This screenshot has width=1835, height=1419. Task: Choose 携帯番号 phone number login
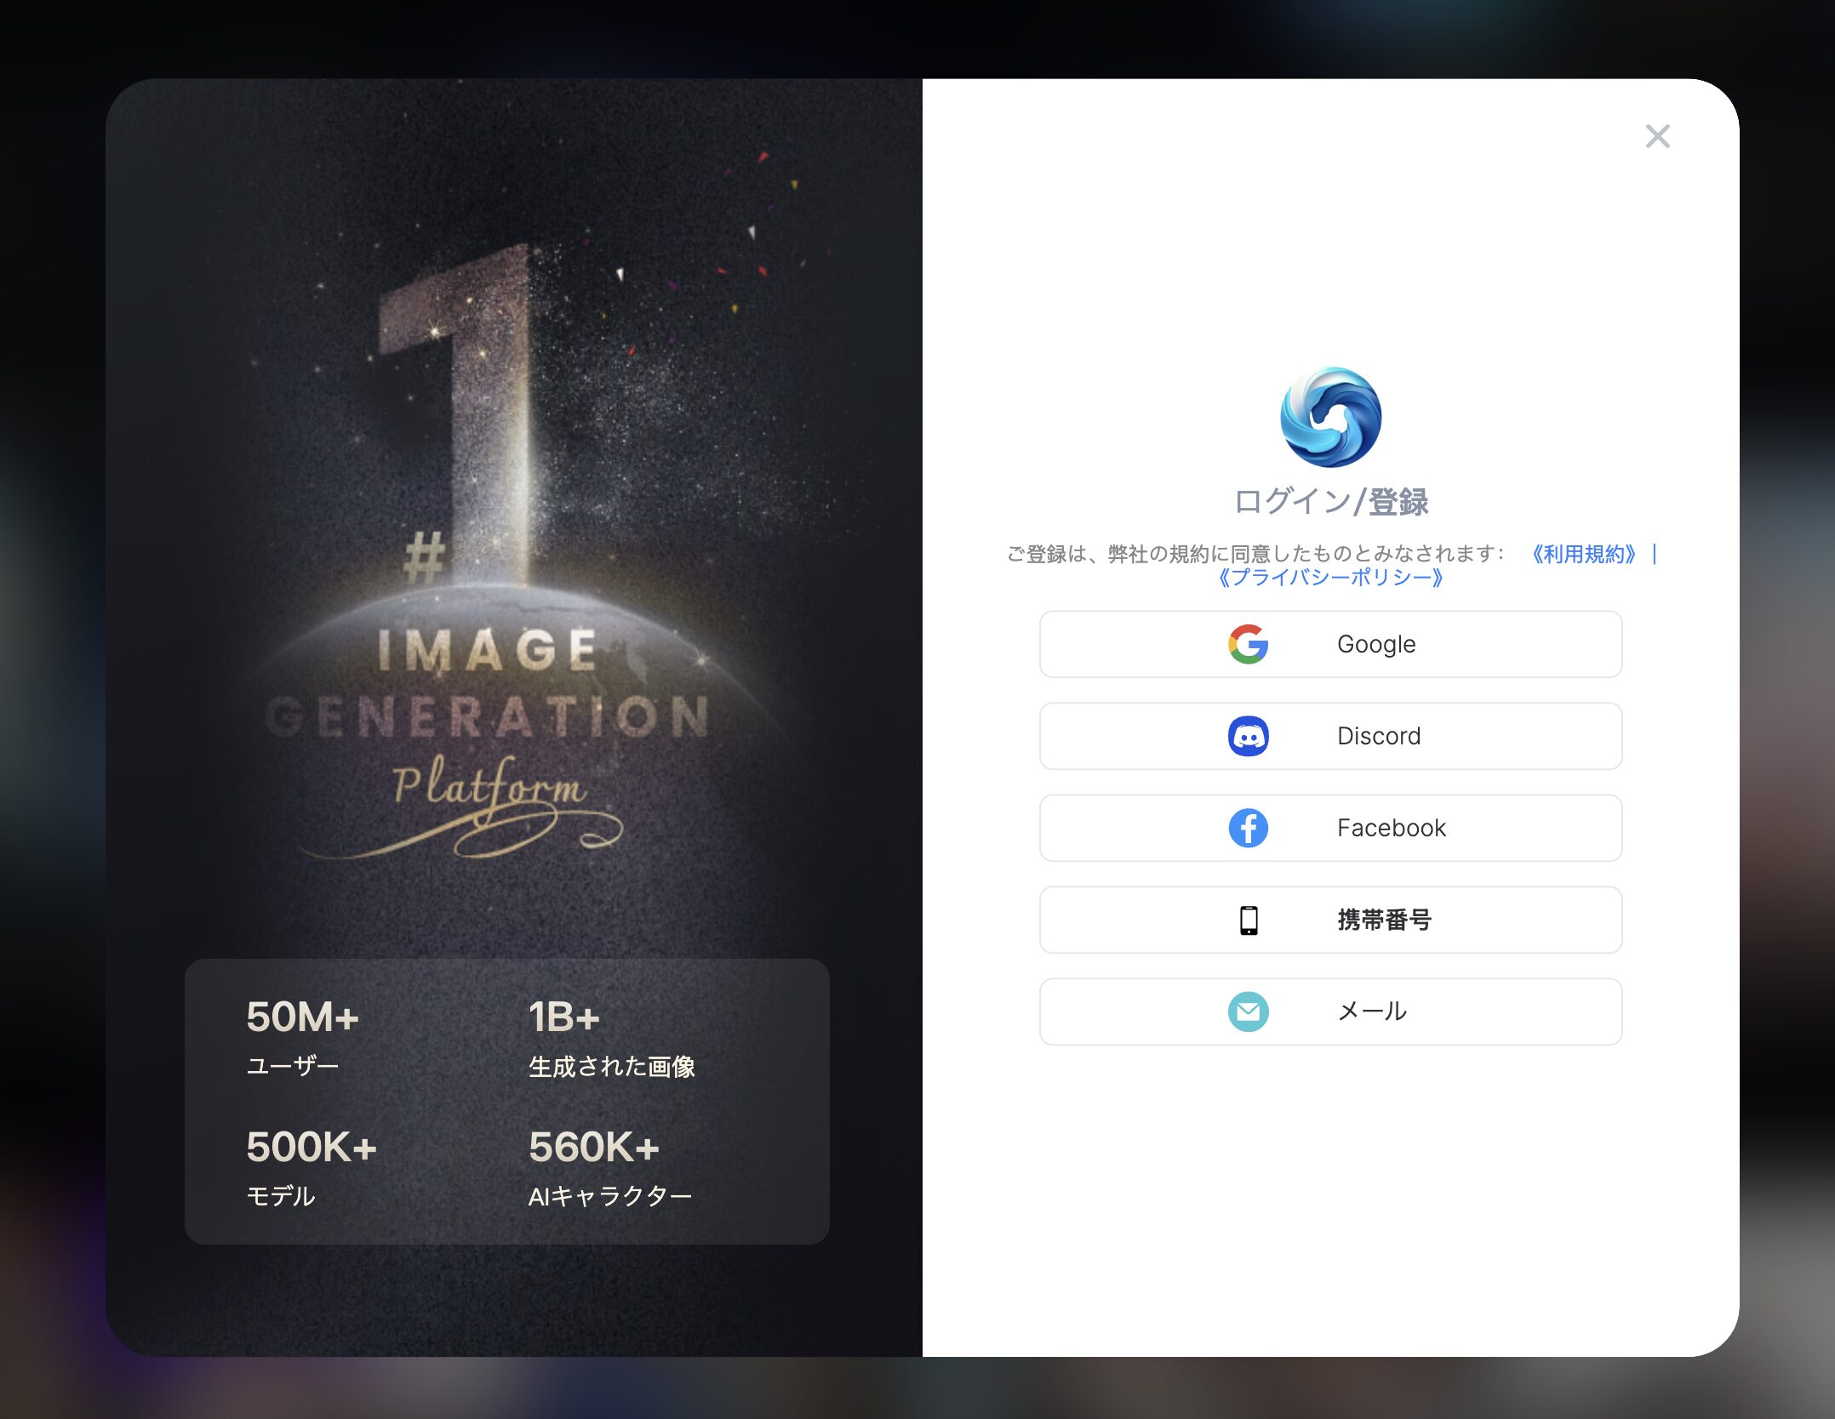(x=1331, y=920)
